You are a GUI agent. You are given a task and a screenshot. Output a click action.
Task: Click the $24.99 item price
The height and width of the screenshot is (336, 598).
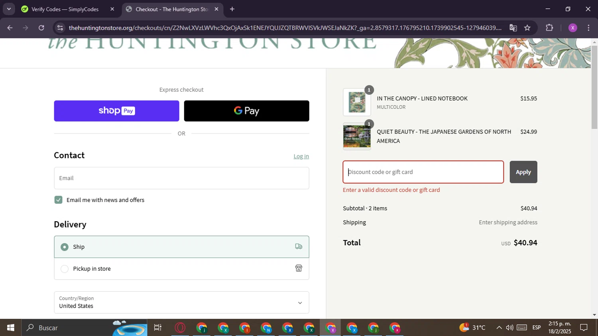click(529, 132)
